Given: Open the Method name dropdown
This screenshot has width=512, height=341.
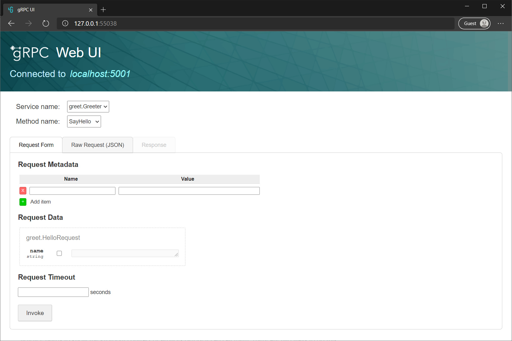Looking at the screenshot, I should coord(84,121).
